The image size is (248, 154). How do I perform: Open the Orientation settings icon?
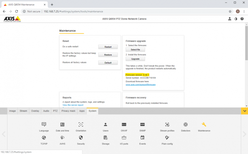(x=81, y=125)
